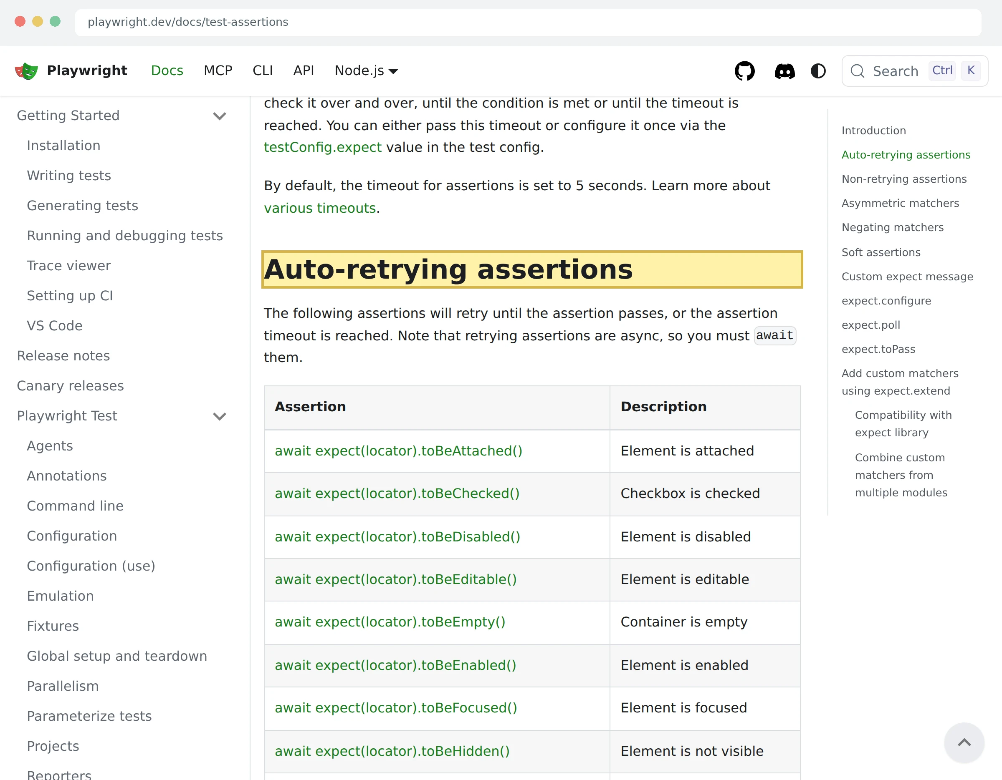
Task: Open Fixtures in the sidebar
Action: pyautogui.click(x=53, y=627)
